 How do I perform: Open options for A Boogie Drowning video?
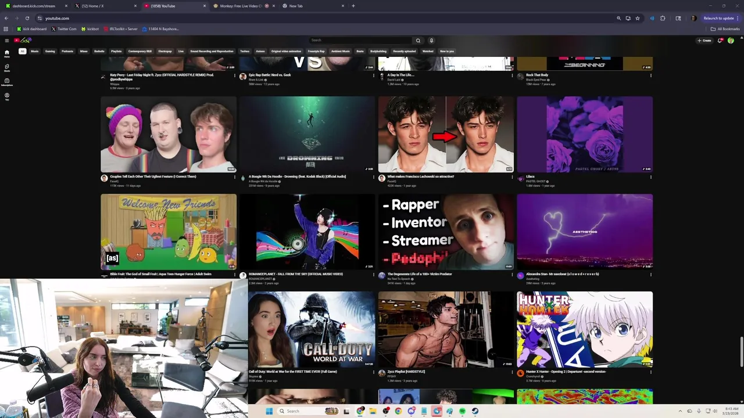coord(374,177)
